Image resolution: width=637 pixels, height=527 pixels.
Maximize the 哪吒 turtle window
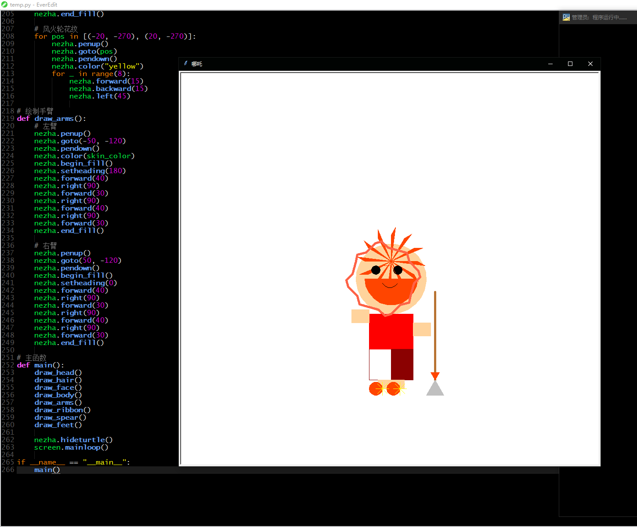(570, 64)
